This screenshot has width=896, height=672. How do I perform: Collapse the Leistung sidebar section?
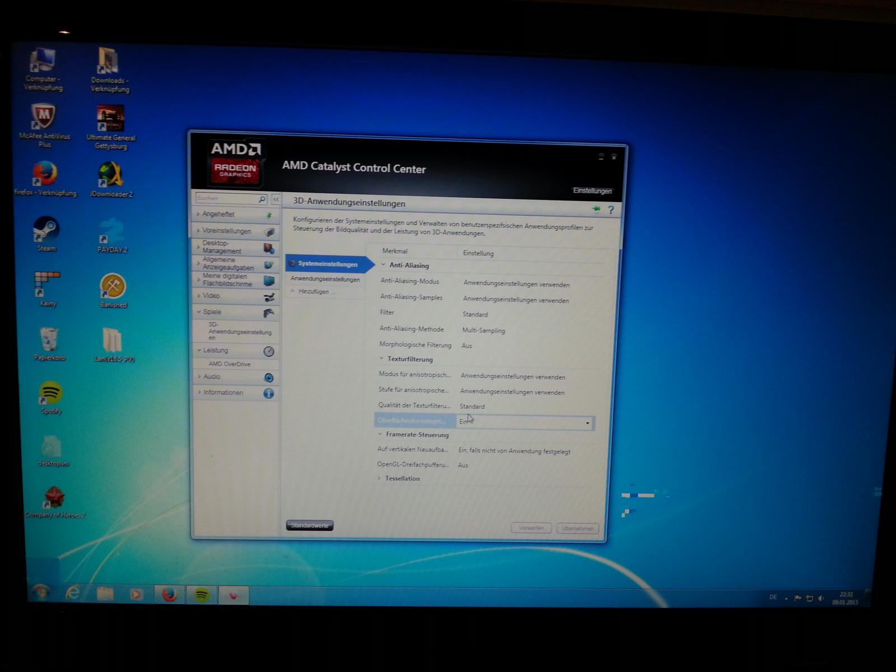click(236, 351)
